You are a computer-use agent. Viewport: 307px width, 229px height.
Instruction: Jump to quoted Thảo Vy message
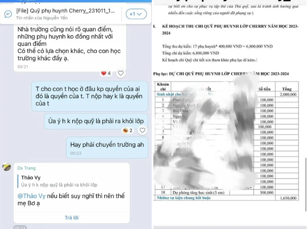pos(59,181)
